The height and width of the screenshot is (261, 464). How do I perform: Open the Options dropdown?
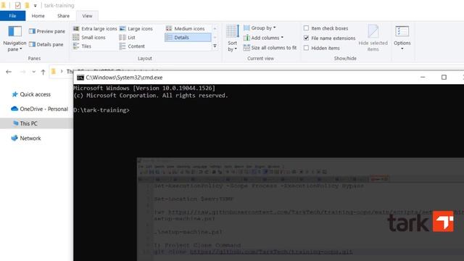402,38
